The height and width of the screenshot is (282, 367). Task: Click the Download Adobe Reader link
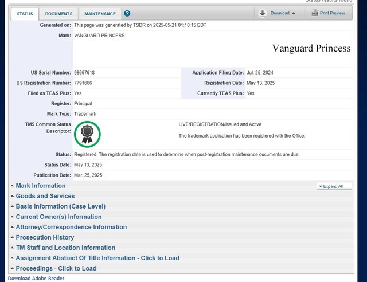pos(36,279)
